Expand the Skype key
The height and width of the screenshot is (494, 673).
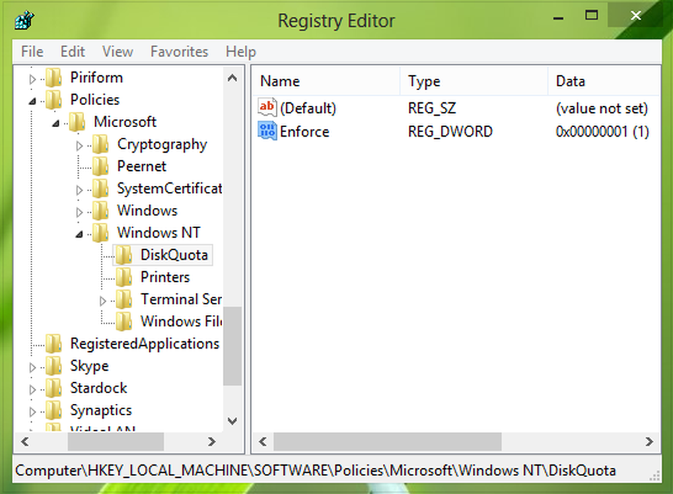[32, 367]
